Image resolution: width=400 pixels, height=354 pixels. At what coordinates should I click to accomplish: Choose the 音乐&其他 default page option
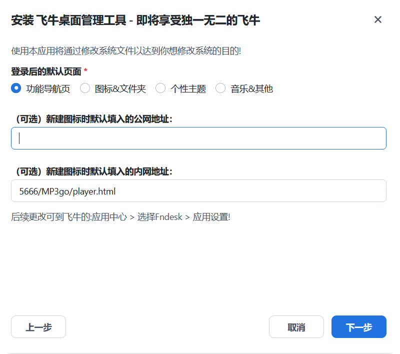[x=220, y=88]
